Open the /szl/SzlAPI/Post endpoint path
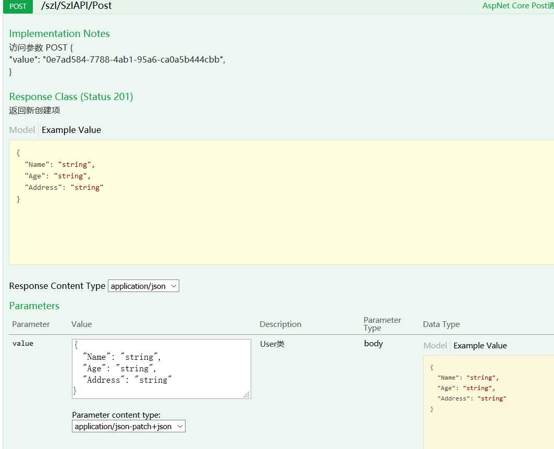Viewport: 554px width, 449px height. (x=76, y=6)
